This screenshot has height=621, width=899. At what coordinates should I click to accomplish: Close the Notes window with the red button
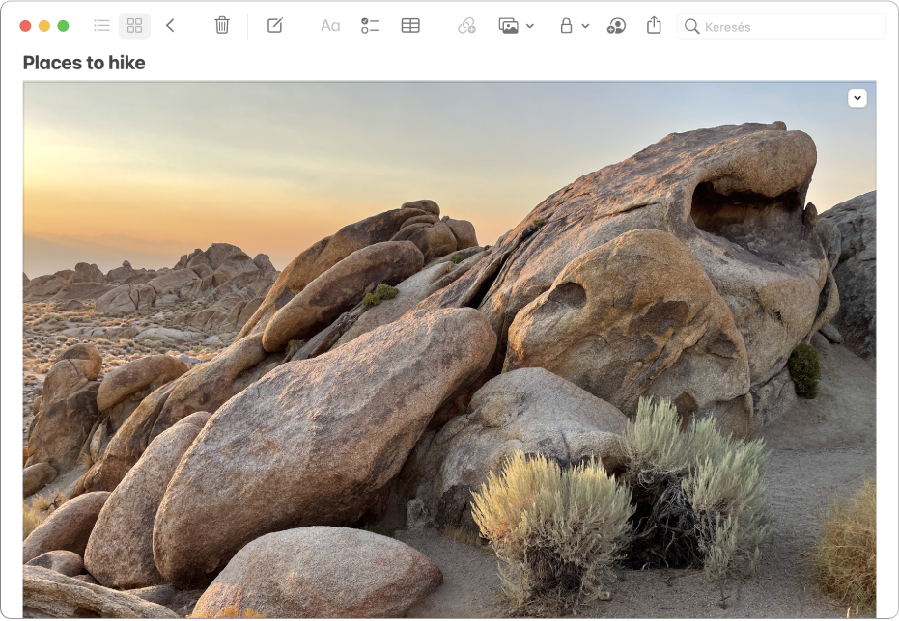pyautogui.click(x=25, y=26)
